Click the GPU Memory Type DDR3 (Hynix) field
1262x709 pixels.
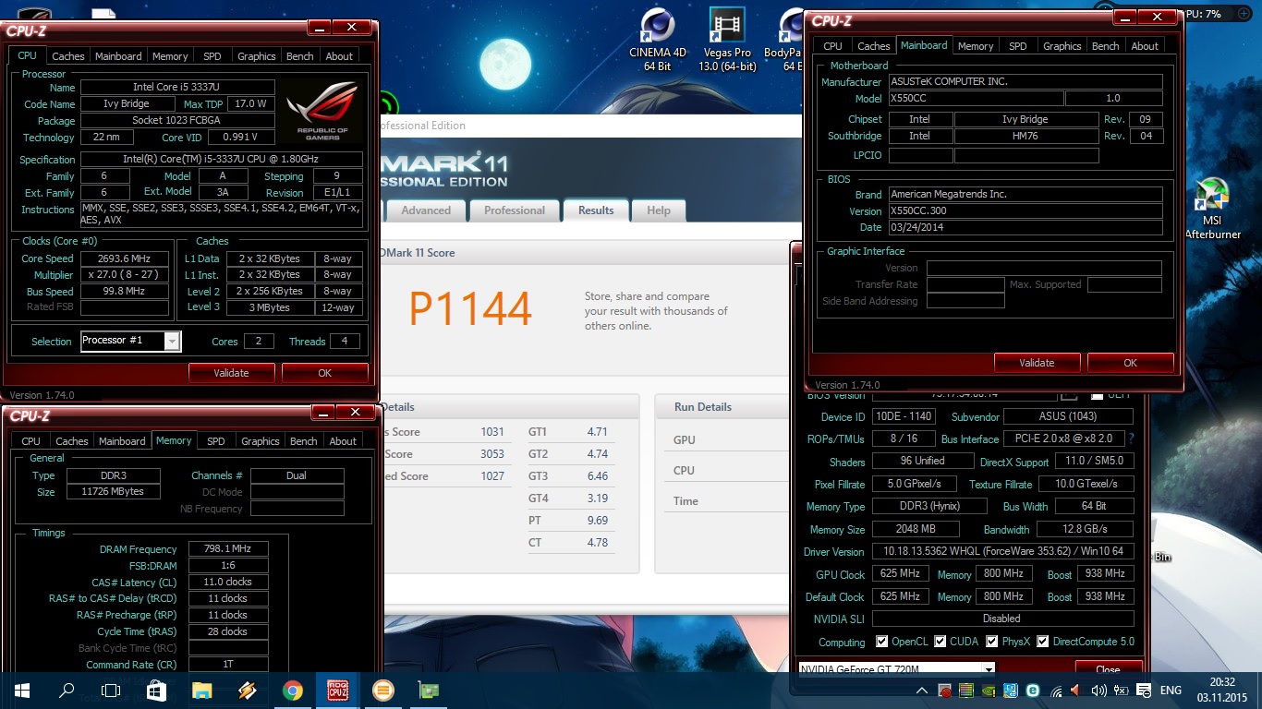click(929, 506)
